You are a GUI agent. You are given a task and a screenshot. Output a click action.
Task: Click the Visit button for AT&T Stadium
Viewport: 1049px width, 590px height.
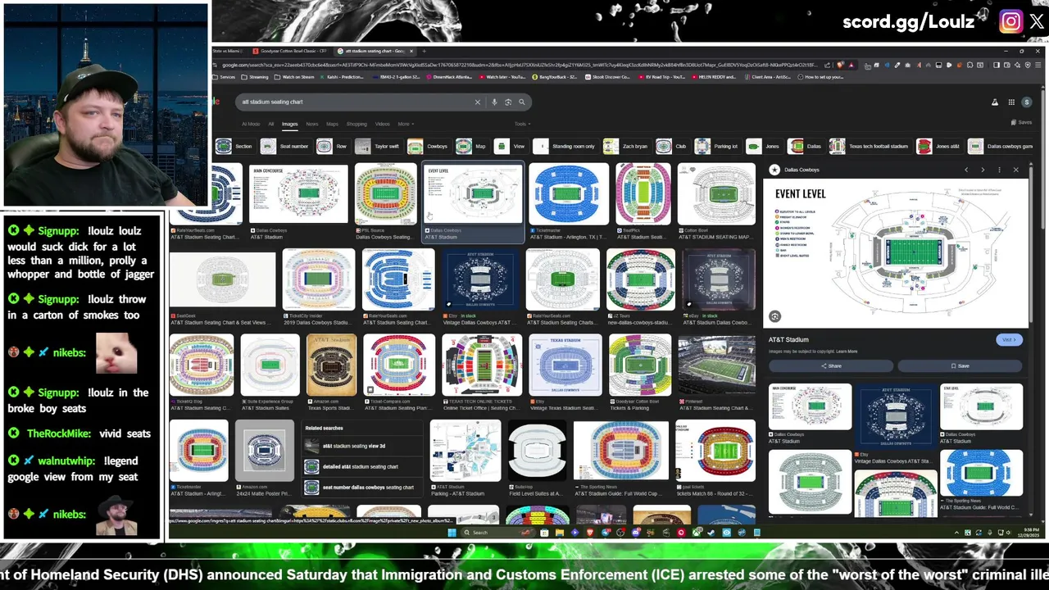pos(1009,339)
